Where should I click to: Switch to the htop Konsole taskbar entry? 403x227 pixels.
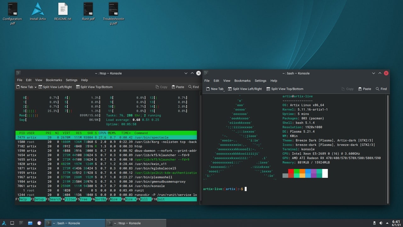[x=135, y=223]
